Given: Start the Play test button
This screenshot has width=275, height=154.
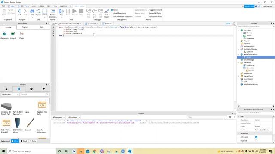Looking at the screenshot, I should pos(61,12).
